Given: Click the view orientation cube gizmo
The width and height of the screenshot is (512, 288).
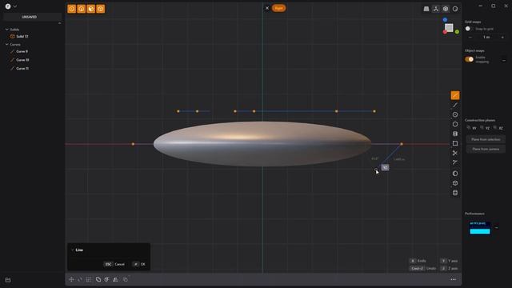Looking at the screenshot, I should [x=450, y=28].
